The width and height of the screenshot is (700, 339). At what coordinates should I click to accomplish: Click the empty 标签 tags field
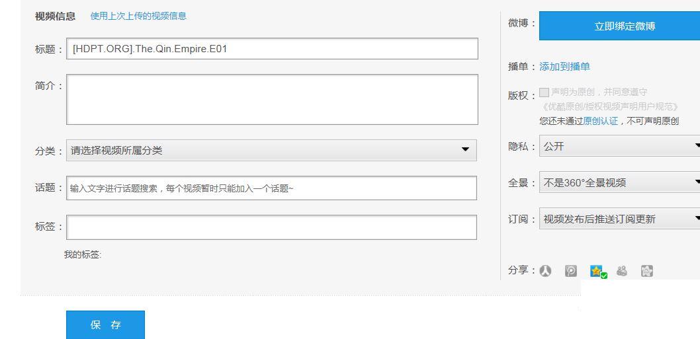(271, 227)
